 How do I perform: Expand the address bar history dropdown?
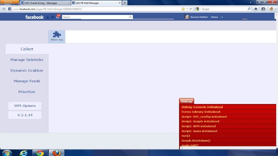point(187,9)
